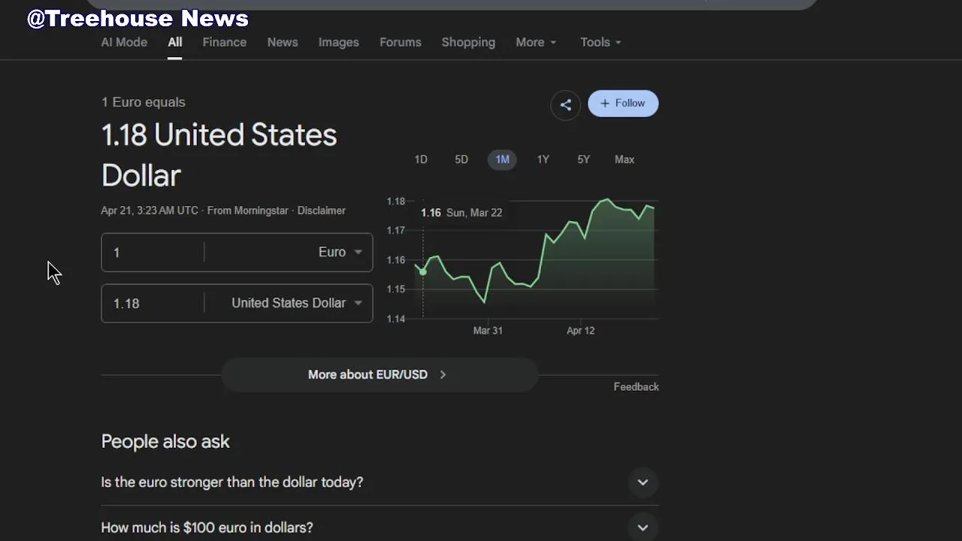This screenshot has height=541, width=962.
Task: Open the Euro currency dropdown
Action: (340, 252)
